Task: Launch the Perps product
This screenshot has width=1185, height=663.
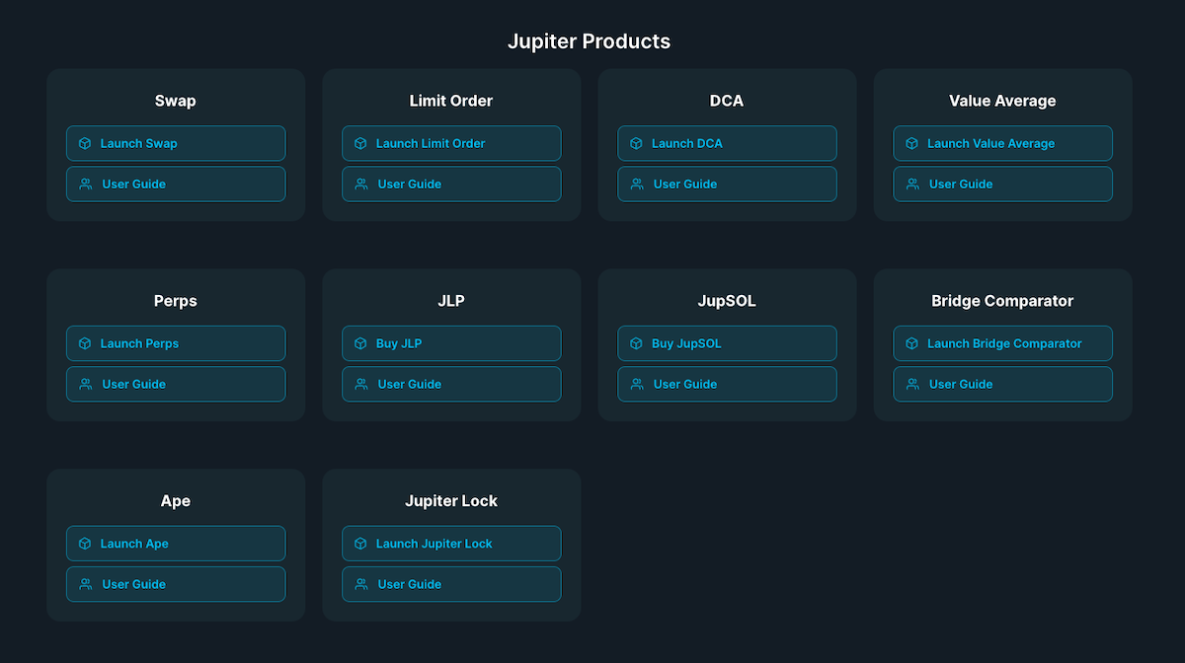Action: pyautogui.click(x=176, y=344)
